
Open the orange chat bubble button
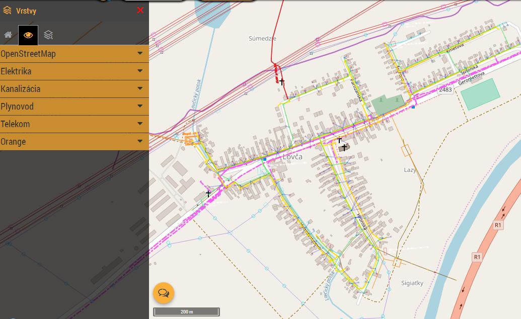(164, 293)
